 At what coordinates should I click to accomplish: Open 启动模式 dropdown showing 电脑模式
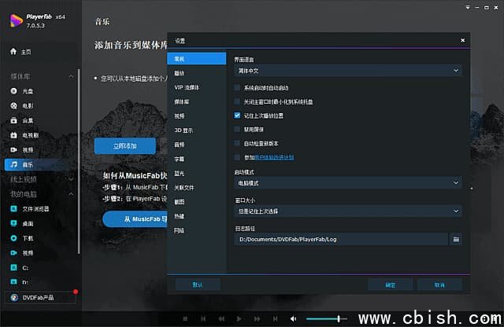pyautogui.click(x=348, y=183)
